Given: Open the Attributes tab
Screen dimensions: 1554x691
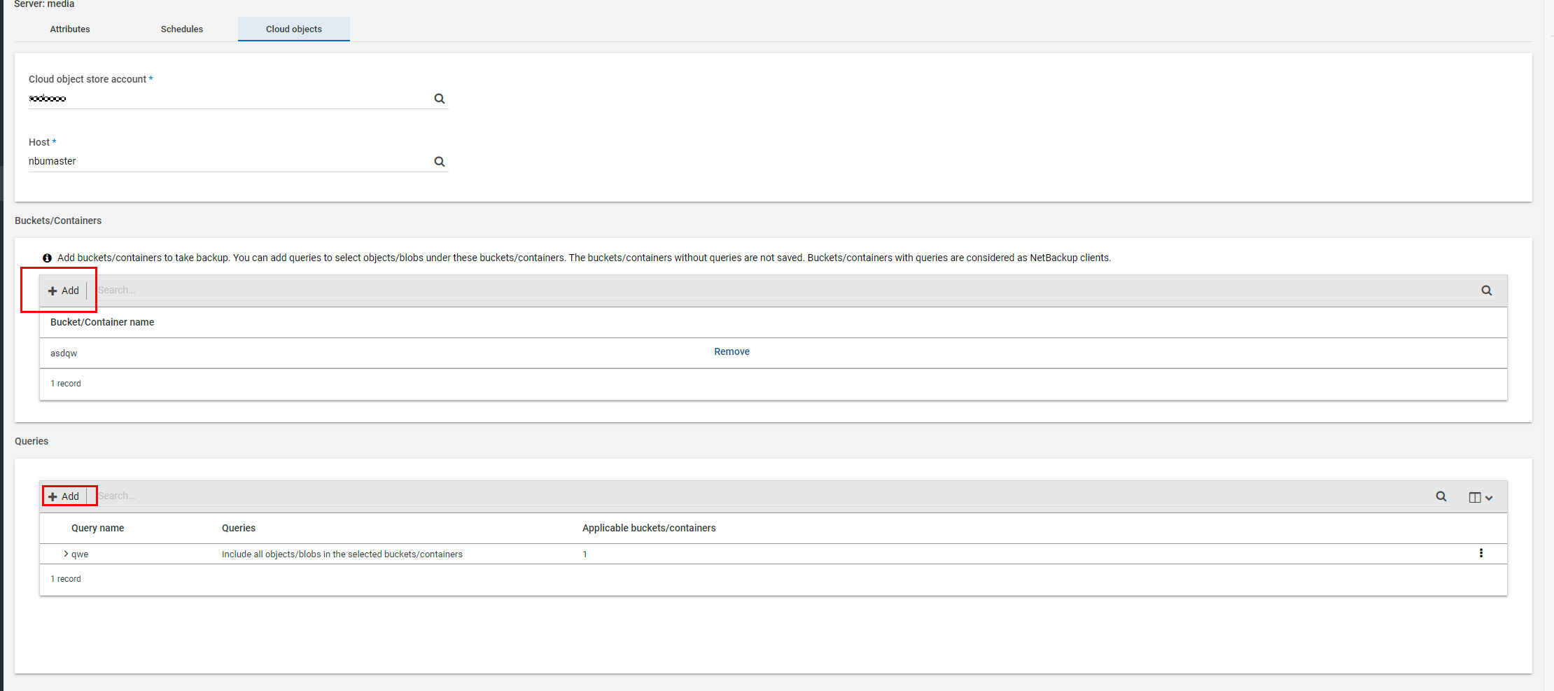Looking at the screenshot, I should 70,29.
